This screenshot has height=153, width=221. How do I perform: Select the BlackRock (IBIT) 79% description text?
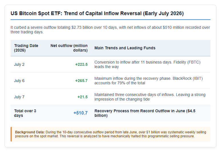148,81
